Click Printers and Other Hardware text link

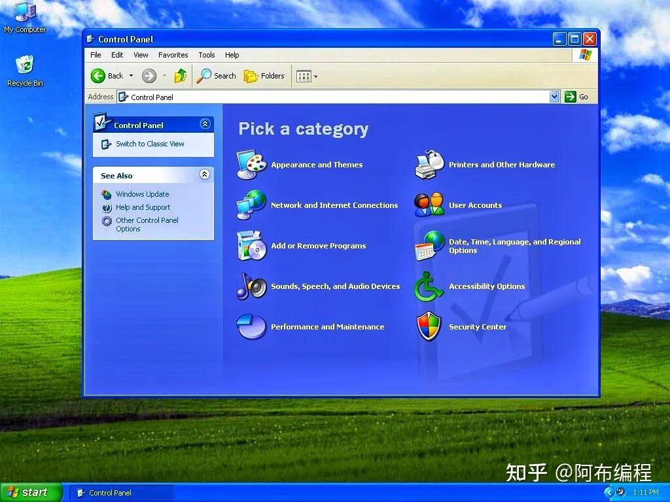click(x=502, y=165)
